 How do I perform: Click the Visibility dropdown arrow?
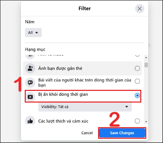(127, 107)
